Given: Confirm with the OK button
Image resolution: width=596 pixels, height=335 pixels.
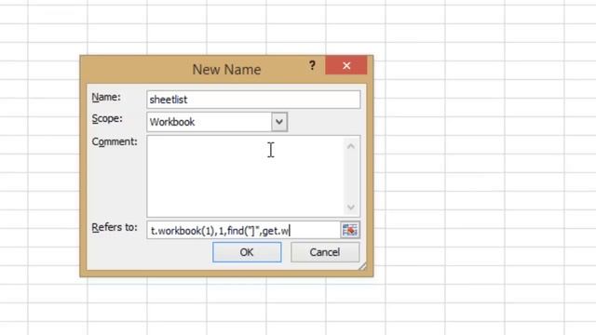Looking at the screenshot, I should 247,252.
